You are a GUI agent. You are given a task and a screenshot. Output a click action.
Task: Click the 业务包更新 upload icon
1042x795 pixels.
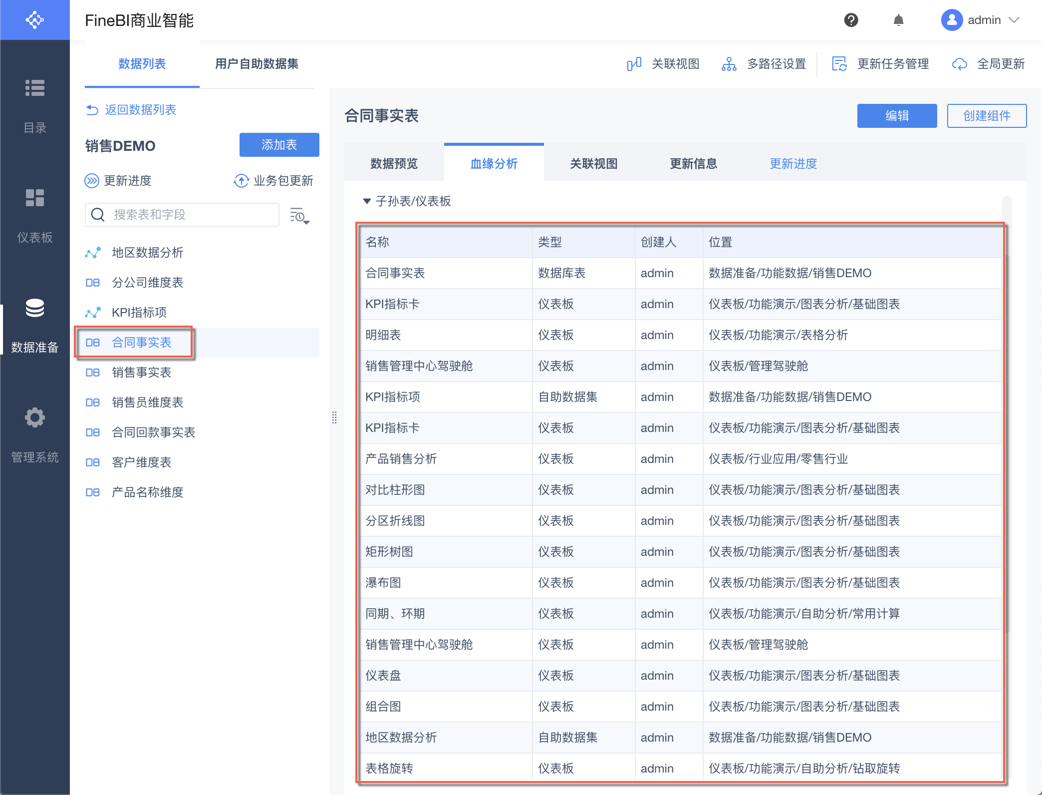(242, 181)
